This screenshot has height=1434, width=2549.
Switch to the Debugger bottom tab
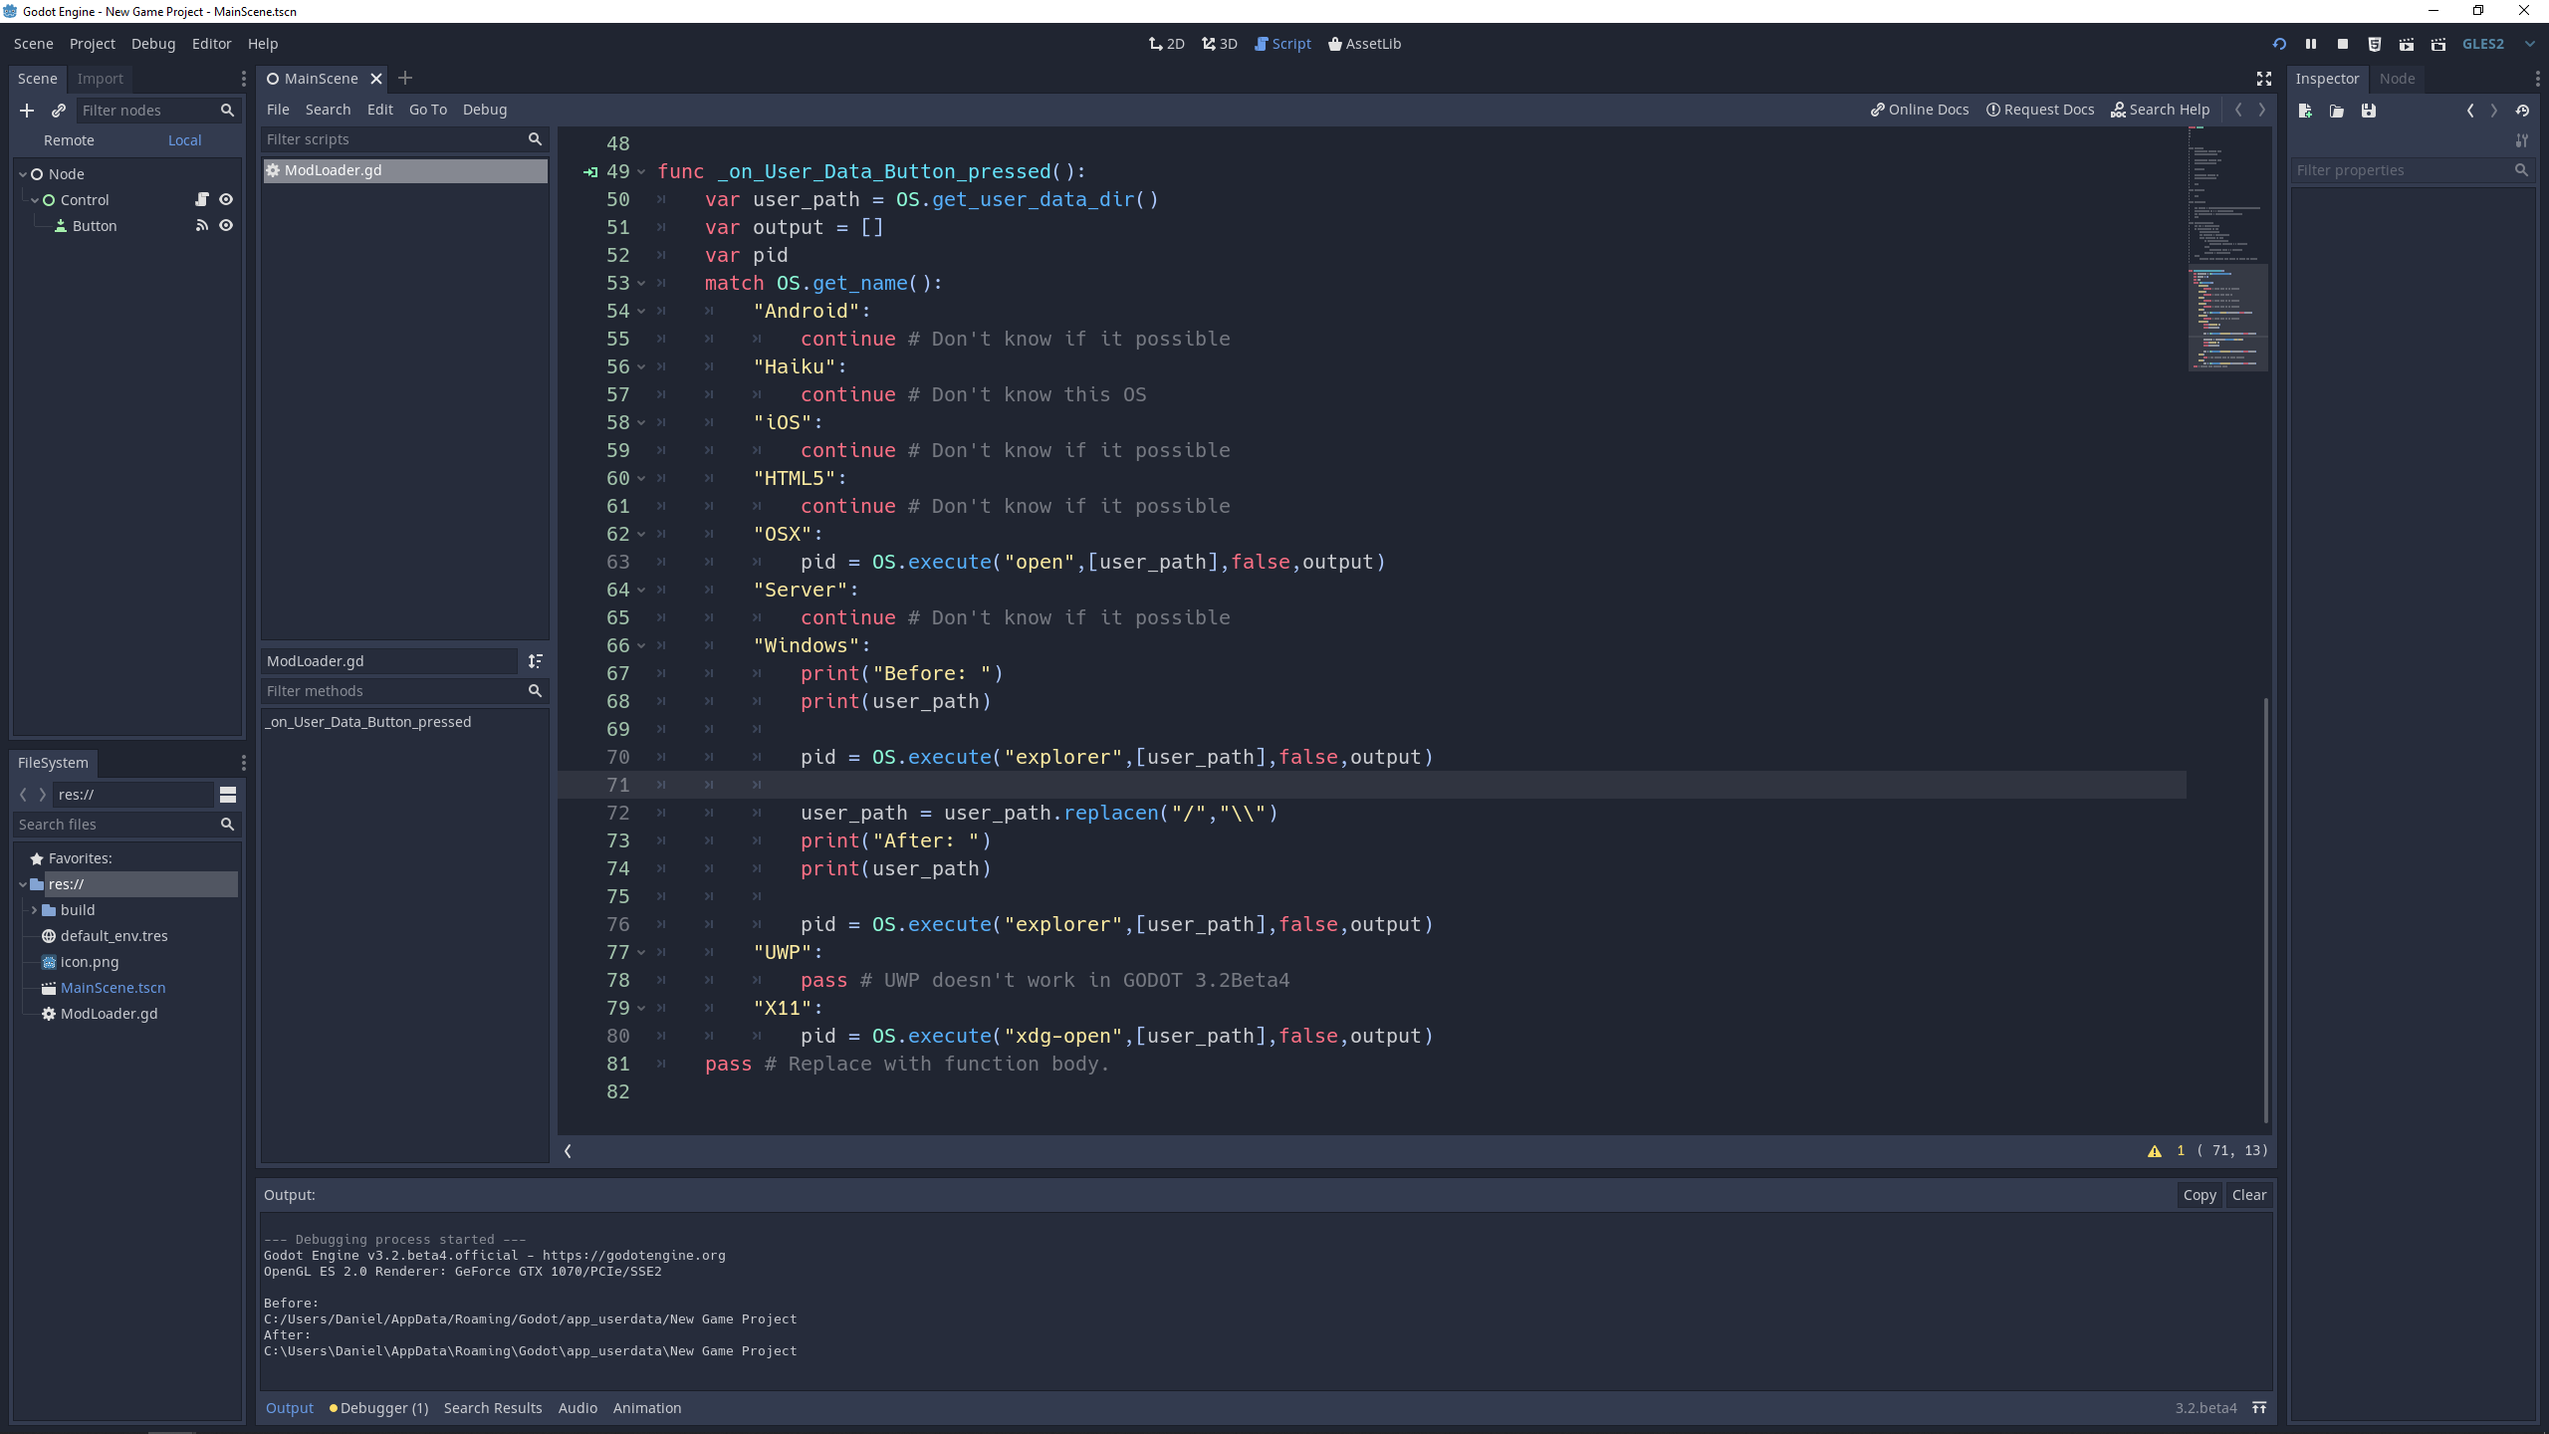pyautogui.click(x=379, y=1408)
